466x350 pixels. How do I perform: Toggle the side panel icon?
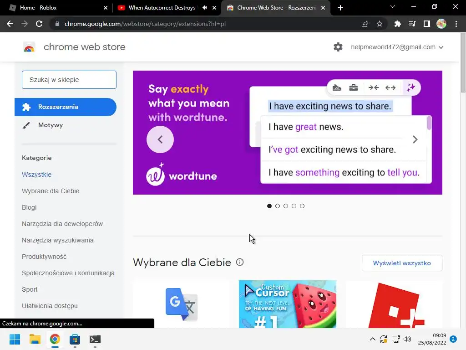[427, 24]
